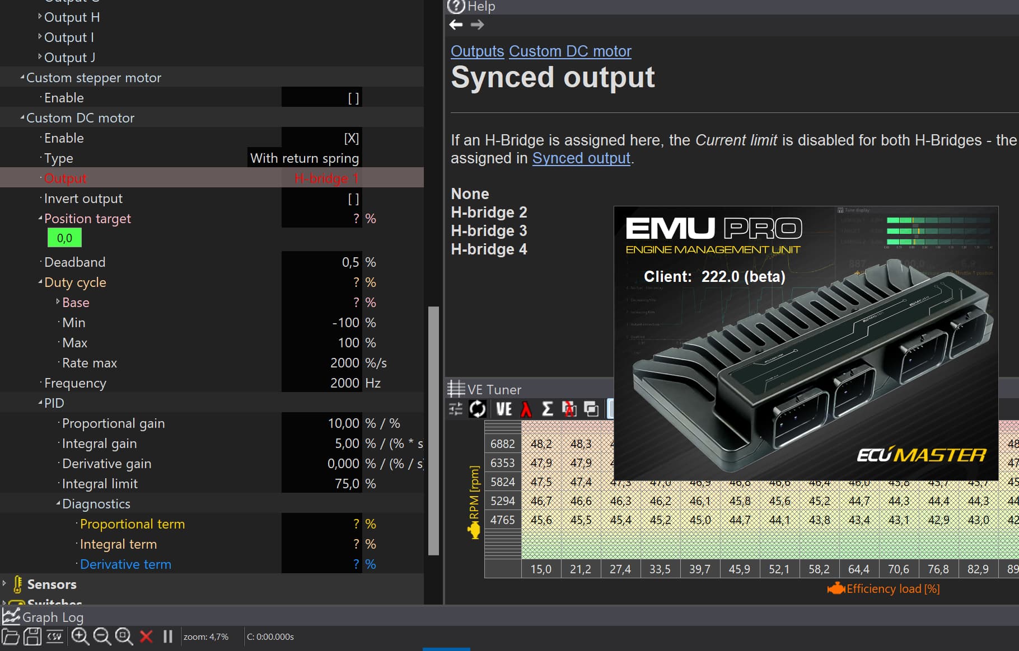Fit graph log zoom to window
Image resolution: width=1019 pixels, height=651 pixels.
(124, 636)
